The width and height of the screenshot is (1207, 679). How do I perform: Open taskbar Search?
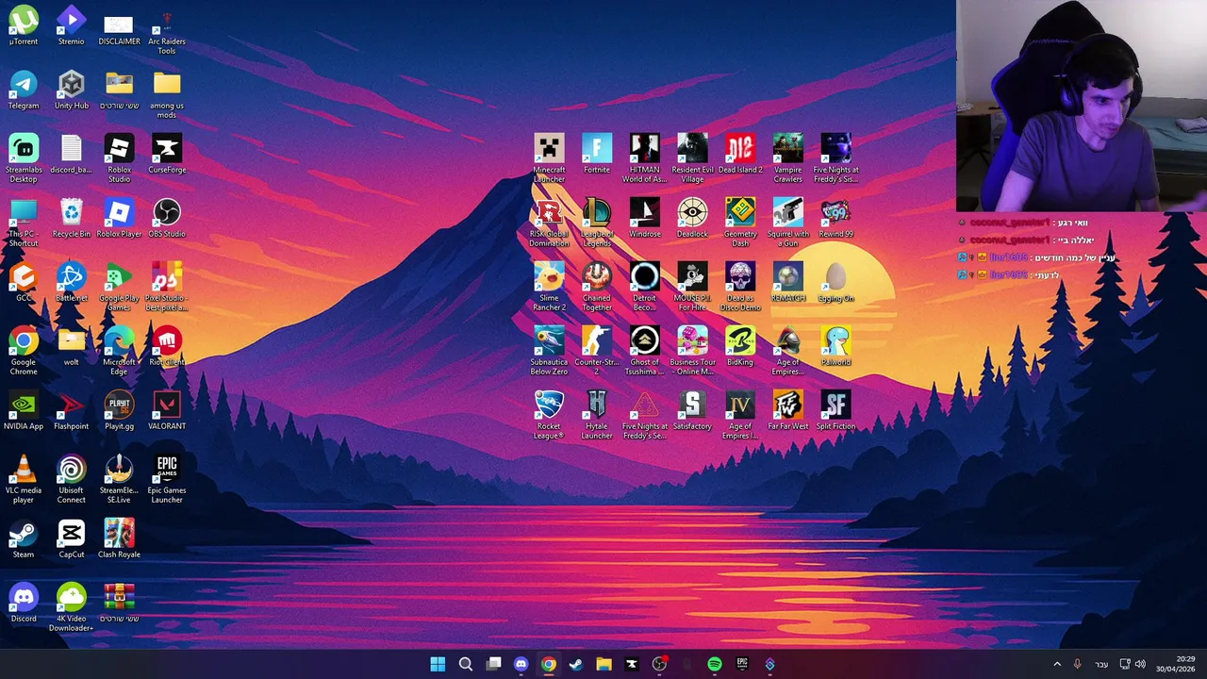(x=466, y=664)
